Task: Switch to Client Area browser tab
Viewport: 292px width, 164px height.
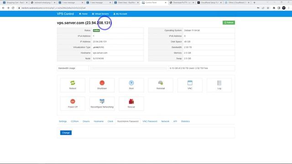Action: pyautogui.click(x=127, y=3)
